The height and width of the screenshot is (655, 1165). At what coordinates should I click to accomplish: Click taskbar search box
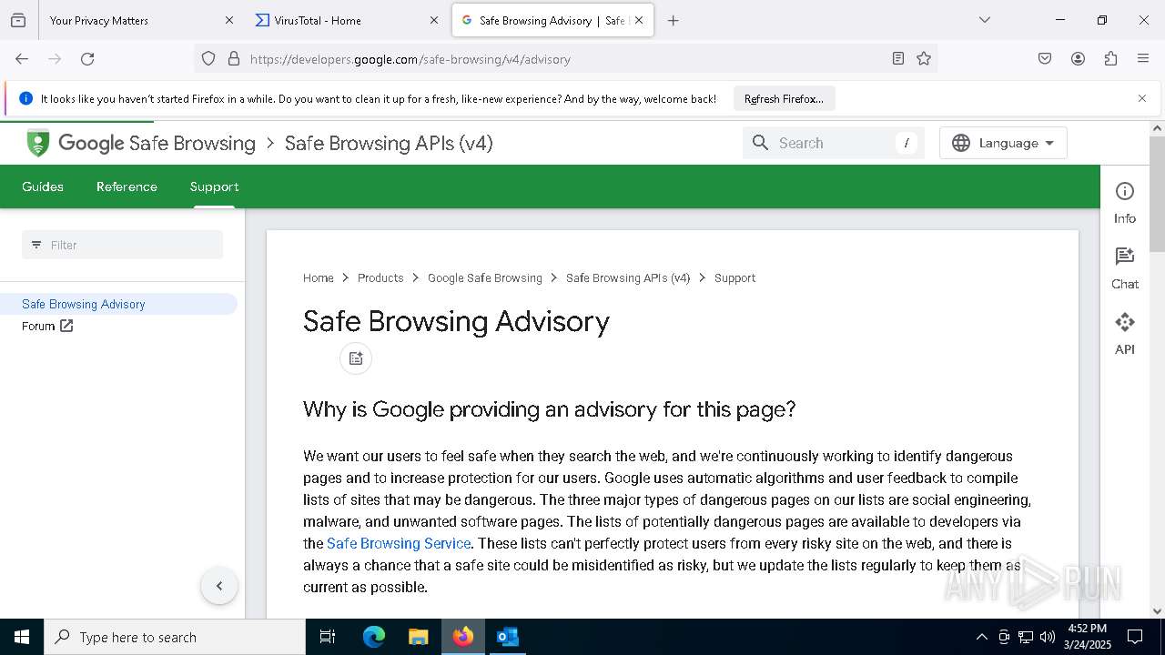[x=175, y=637]
